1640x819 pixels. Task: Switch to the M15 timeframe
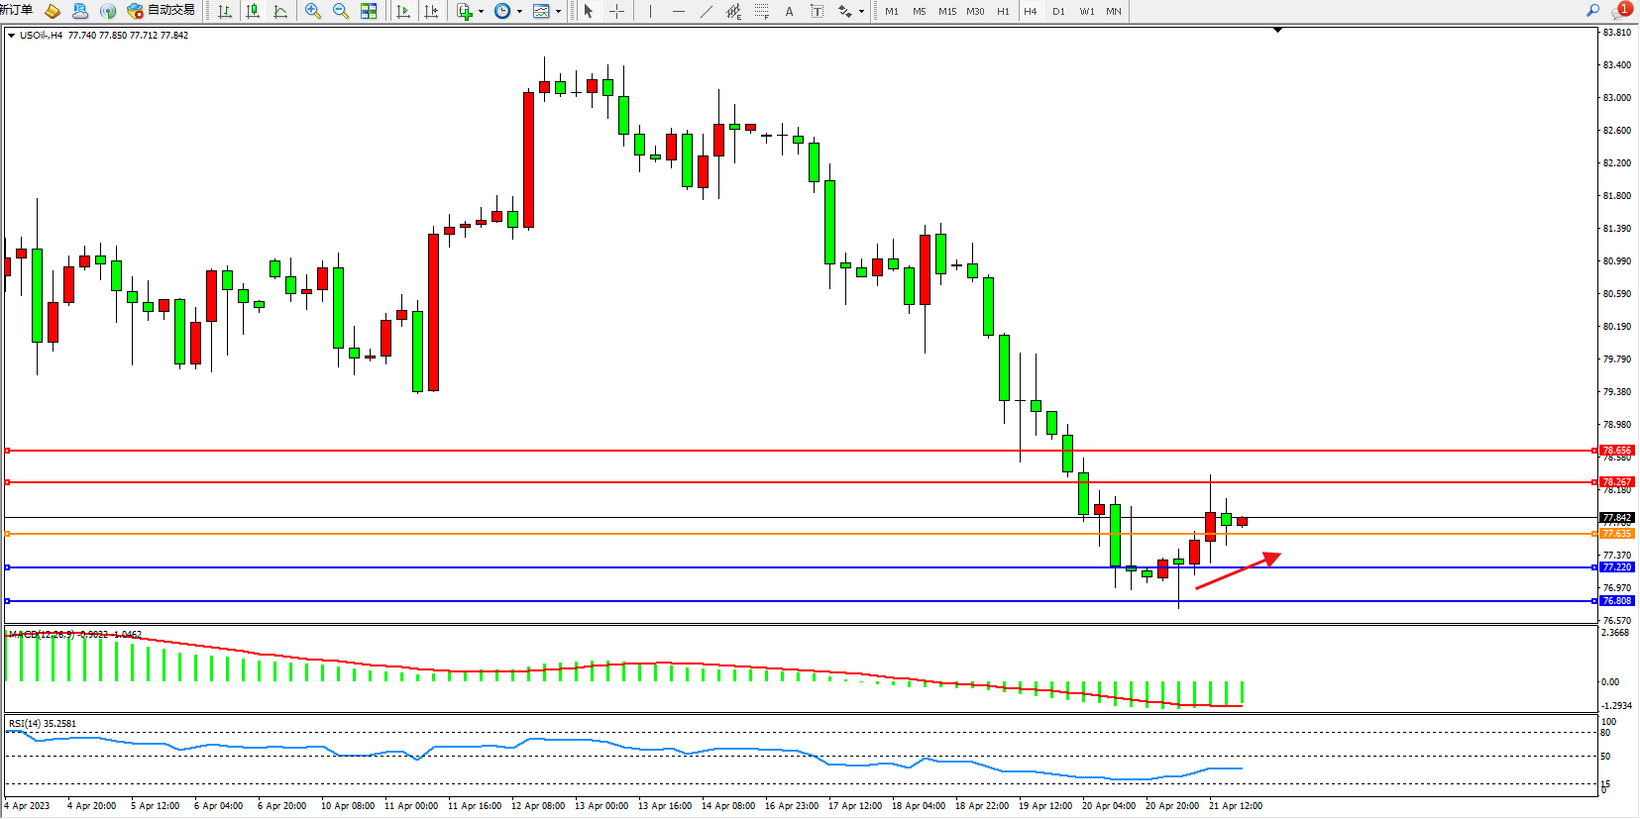click(x=947, y=11)
